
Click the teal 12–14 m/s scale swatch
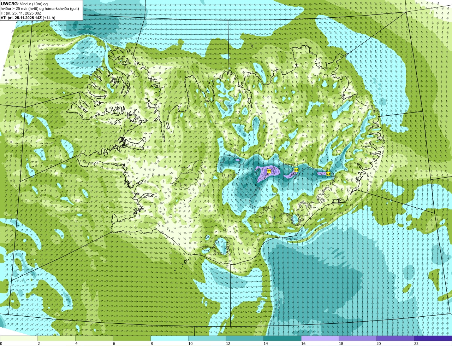coord(245,338)
